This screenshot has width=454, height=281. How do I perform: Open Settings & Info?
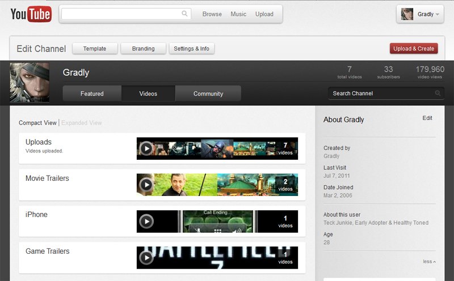(x=191, y=49)
